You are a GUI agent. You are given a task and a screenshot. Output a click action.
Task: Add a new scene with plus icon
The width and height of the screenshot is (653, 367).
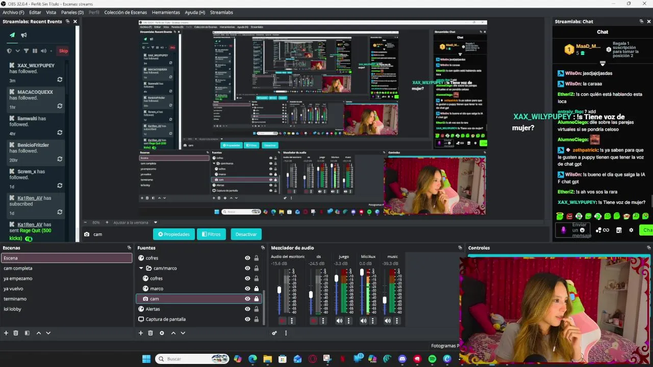click(6, 333)
